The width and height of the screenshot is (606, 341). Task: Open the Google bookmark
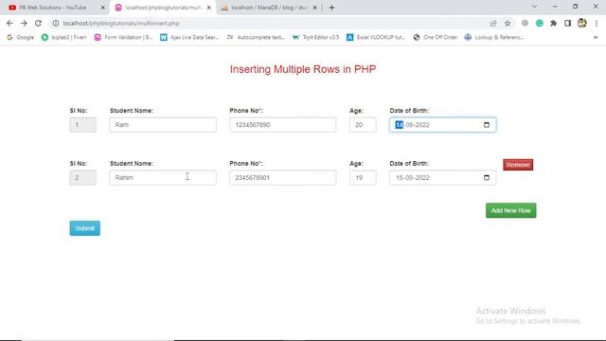(x=21, y=37)
